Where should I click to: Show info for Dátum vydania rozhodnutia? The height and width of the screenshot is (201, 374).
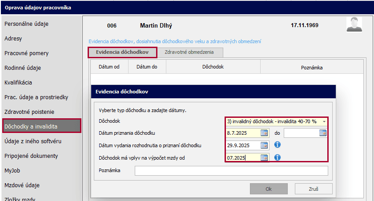(277, 145)
